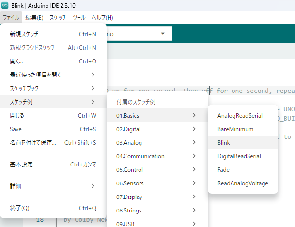Expand the 詳細 submenu

53,186
